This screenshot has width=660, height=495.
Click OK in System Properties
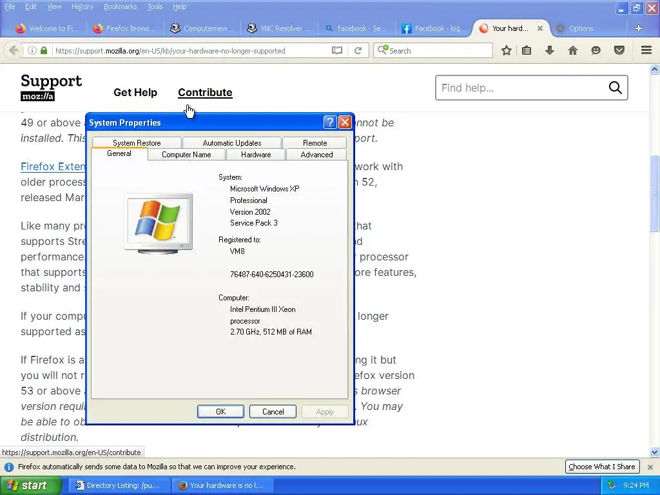pyautogui.click(x=220, y=412)
